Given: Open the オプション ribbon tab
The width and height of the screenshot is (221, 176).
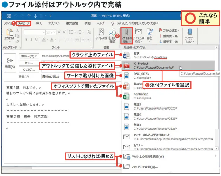Looking at the screenshot, I should [54, 23].
